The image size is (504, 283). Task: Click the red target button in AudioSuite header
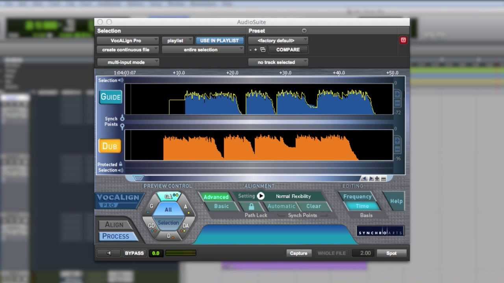tap(403, 40)
